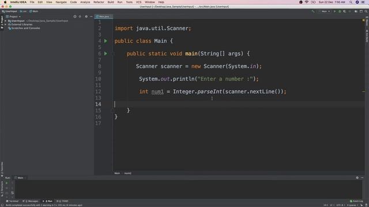
Task: Open the macOS Notification Center icon
Action: click(x=363, y=2)
